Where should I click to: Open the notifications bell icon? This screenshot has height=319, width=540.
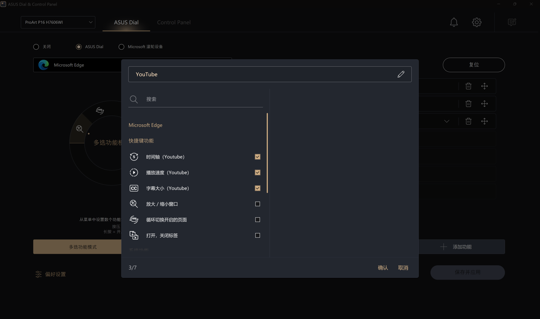coord(454,22)
